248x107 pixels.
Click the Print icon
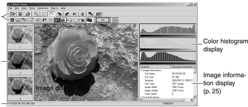tap(28, 14)
